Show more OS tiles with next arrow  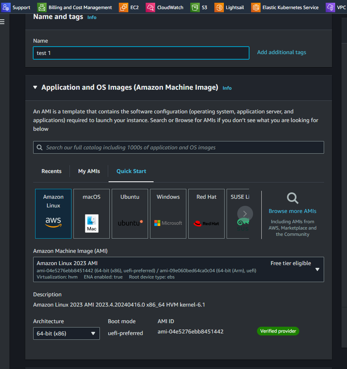coord(245,214)
